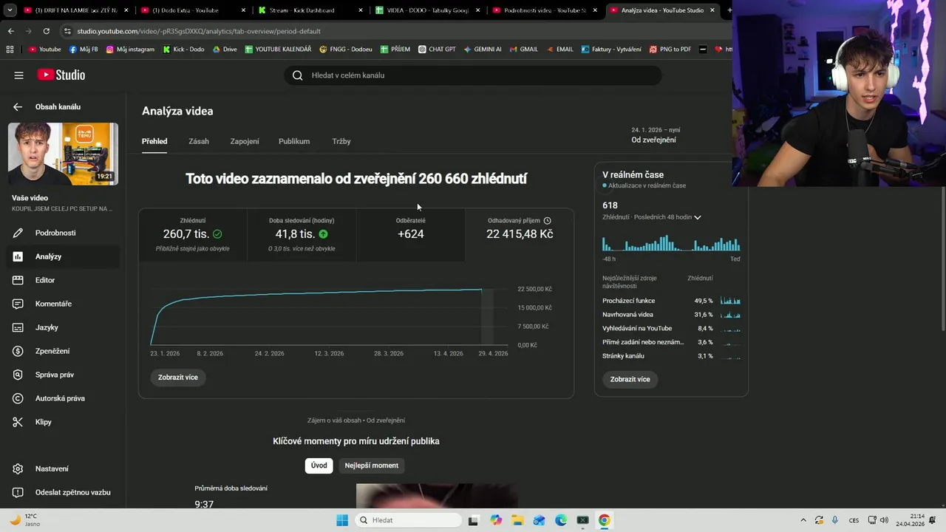
Task: Select the Odběratelé metric card
Action: [410, 235]
